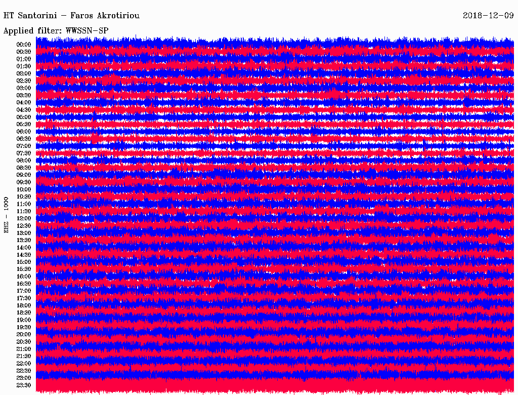
Task: Select the 04:00 time label
Action: click(x=24, y=103)
